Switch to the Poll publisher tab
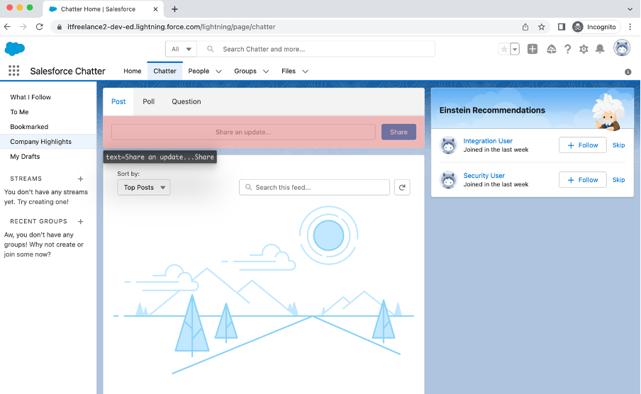Viewport: 641px width, 394px height. (148, 101)
